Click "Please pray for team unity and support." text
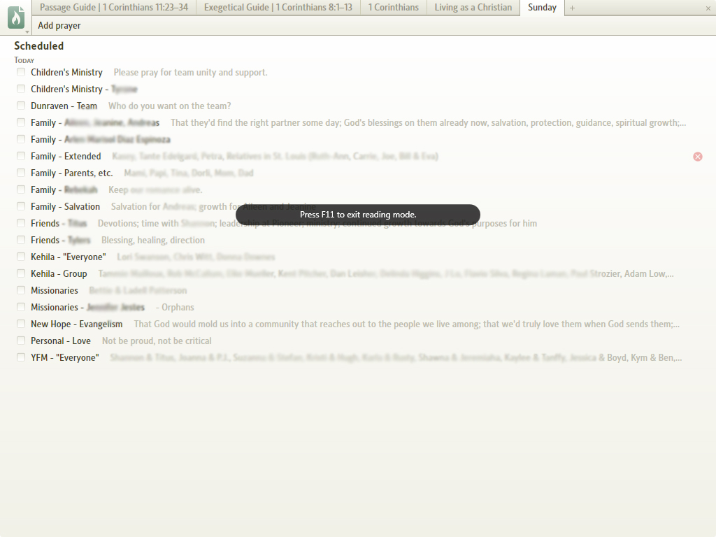 190,72
